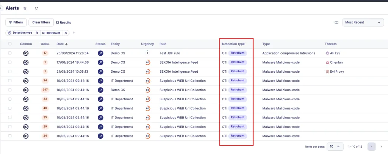Tick checkbox for alert with 33 occurrences
388x154 pixels.
pyautogui.click(x=9, y=99)
